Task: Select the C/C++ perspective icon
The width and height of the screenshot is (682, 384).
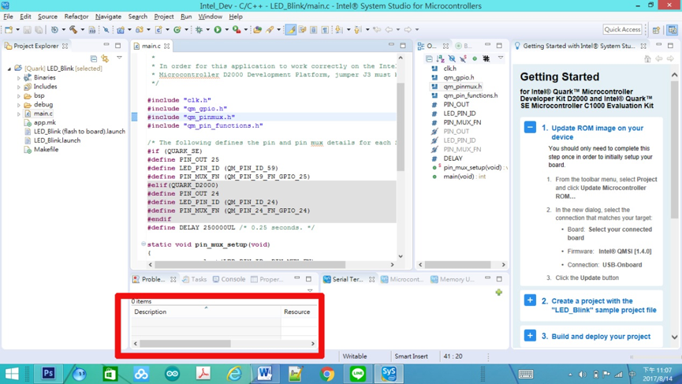Action: [673, 30]
